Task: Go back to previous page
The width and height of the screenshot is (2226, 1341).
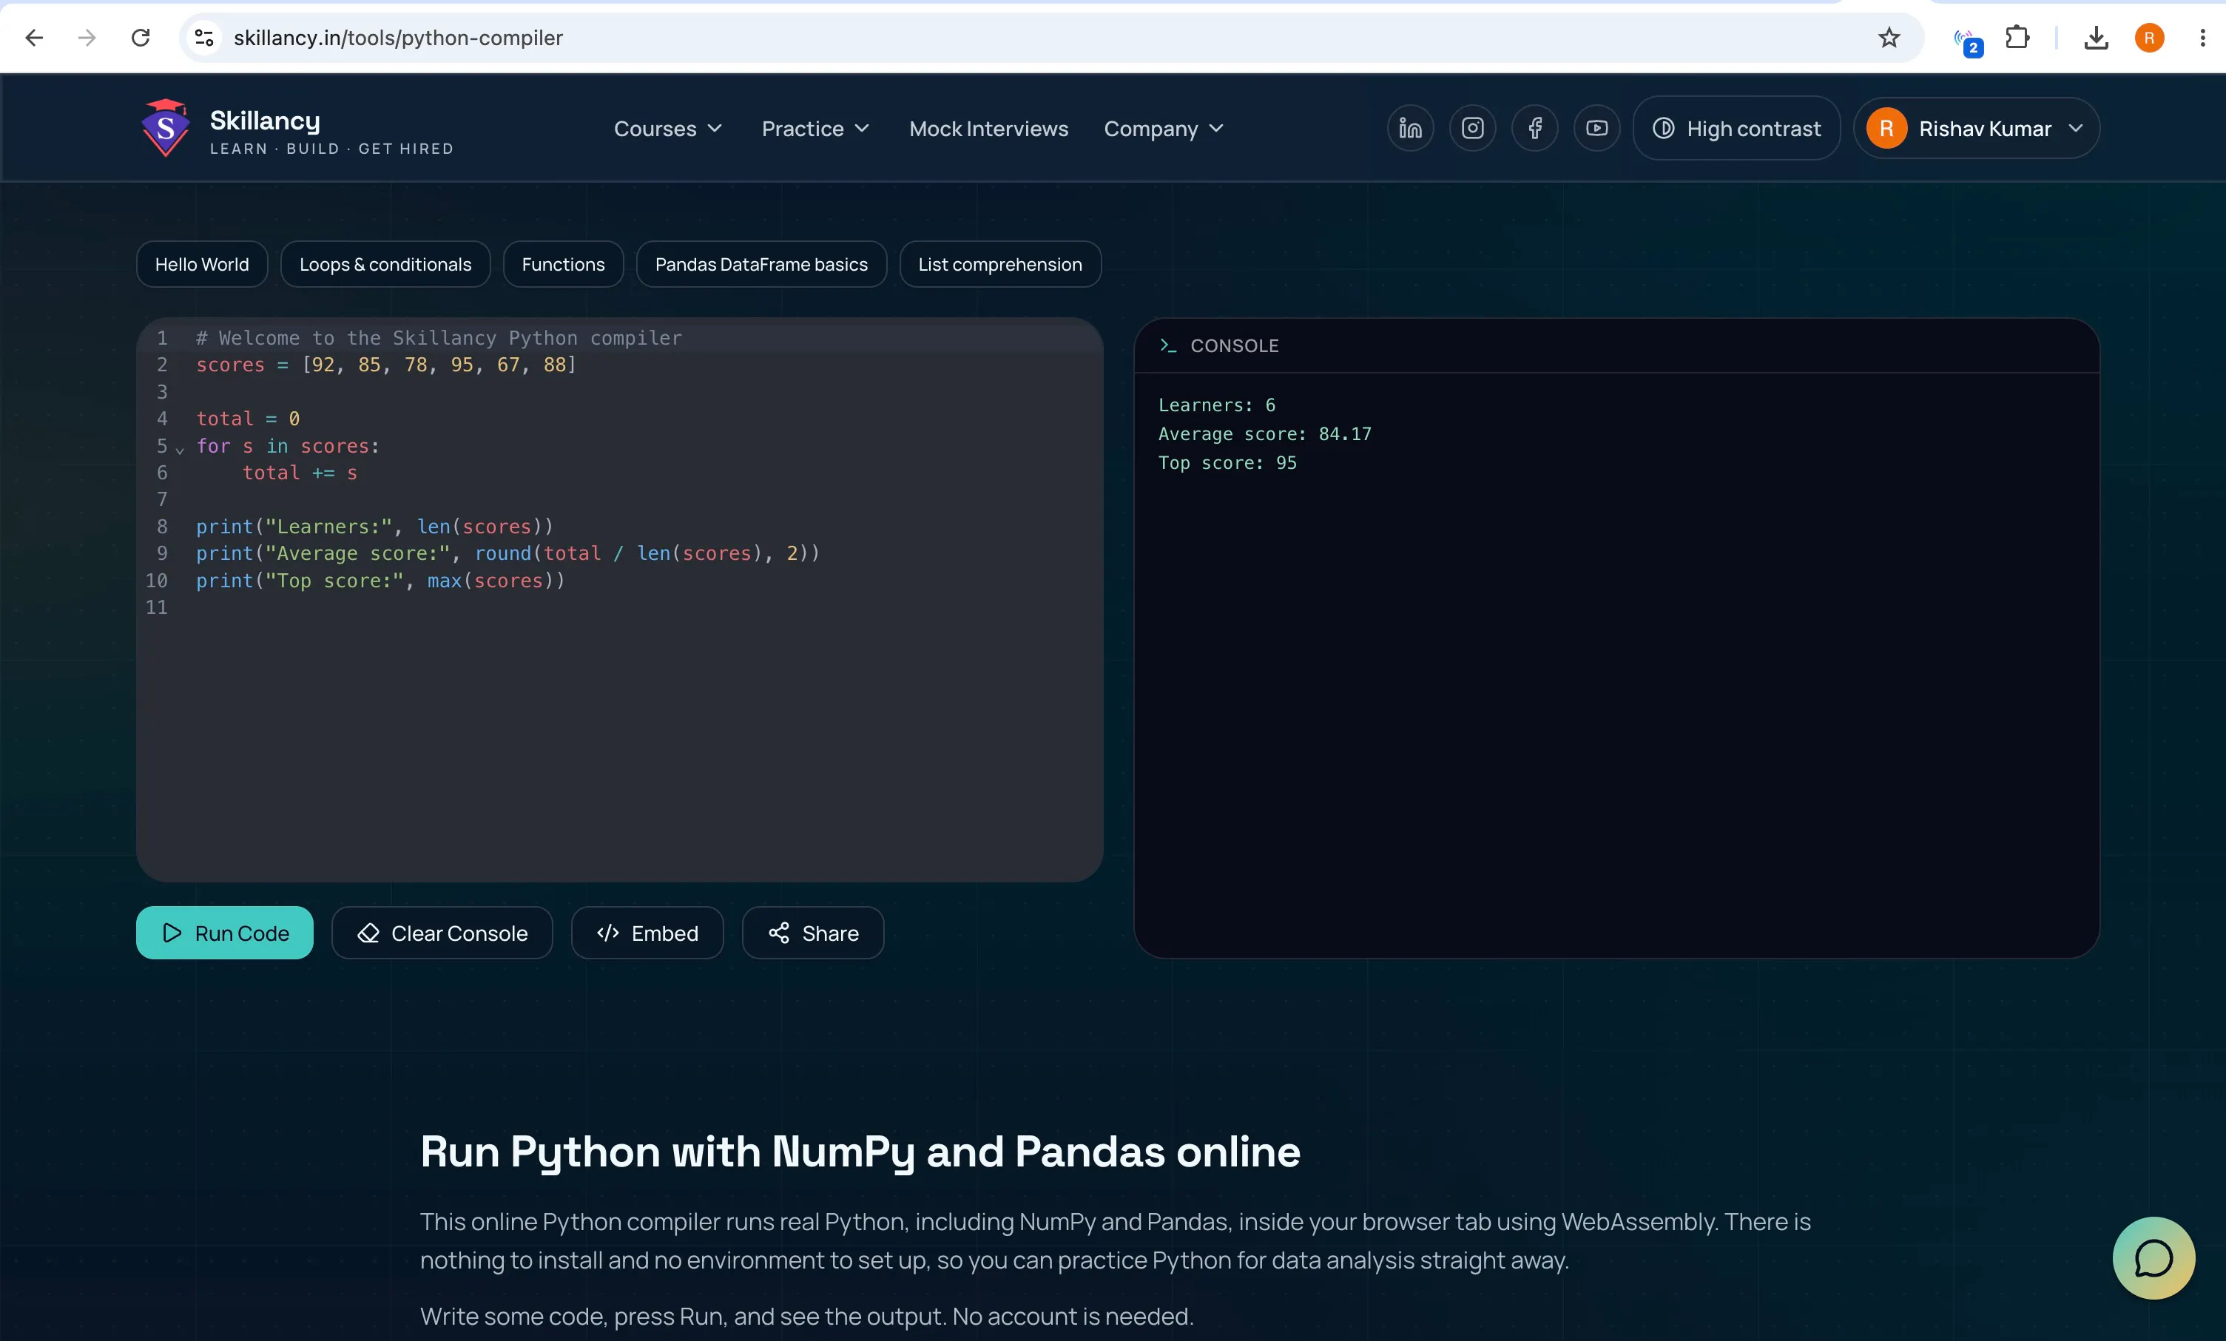Action: click(x=34, y=38)
